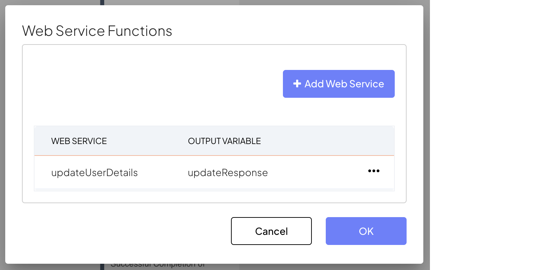This screenshot has height=270, width=547.
Task: Click the dark vertical bar behind the dialog top
Action: click(x=102, y=2)
